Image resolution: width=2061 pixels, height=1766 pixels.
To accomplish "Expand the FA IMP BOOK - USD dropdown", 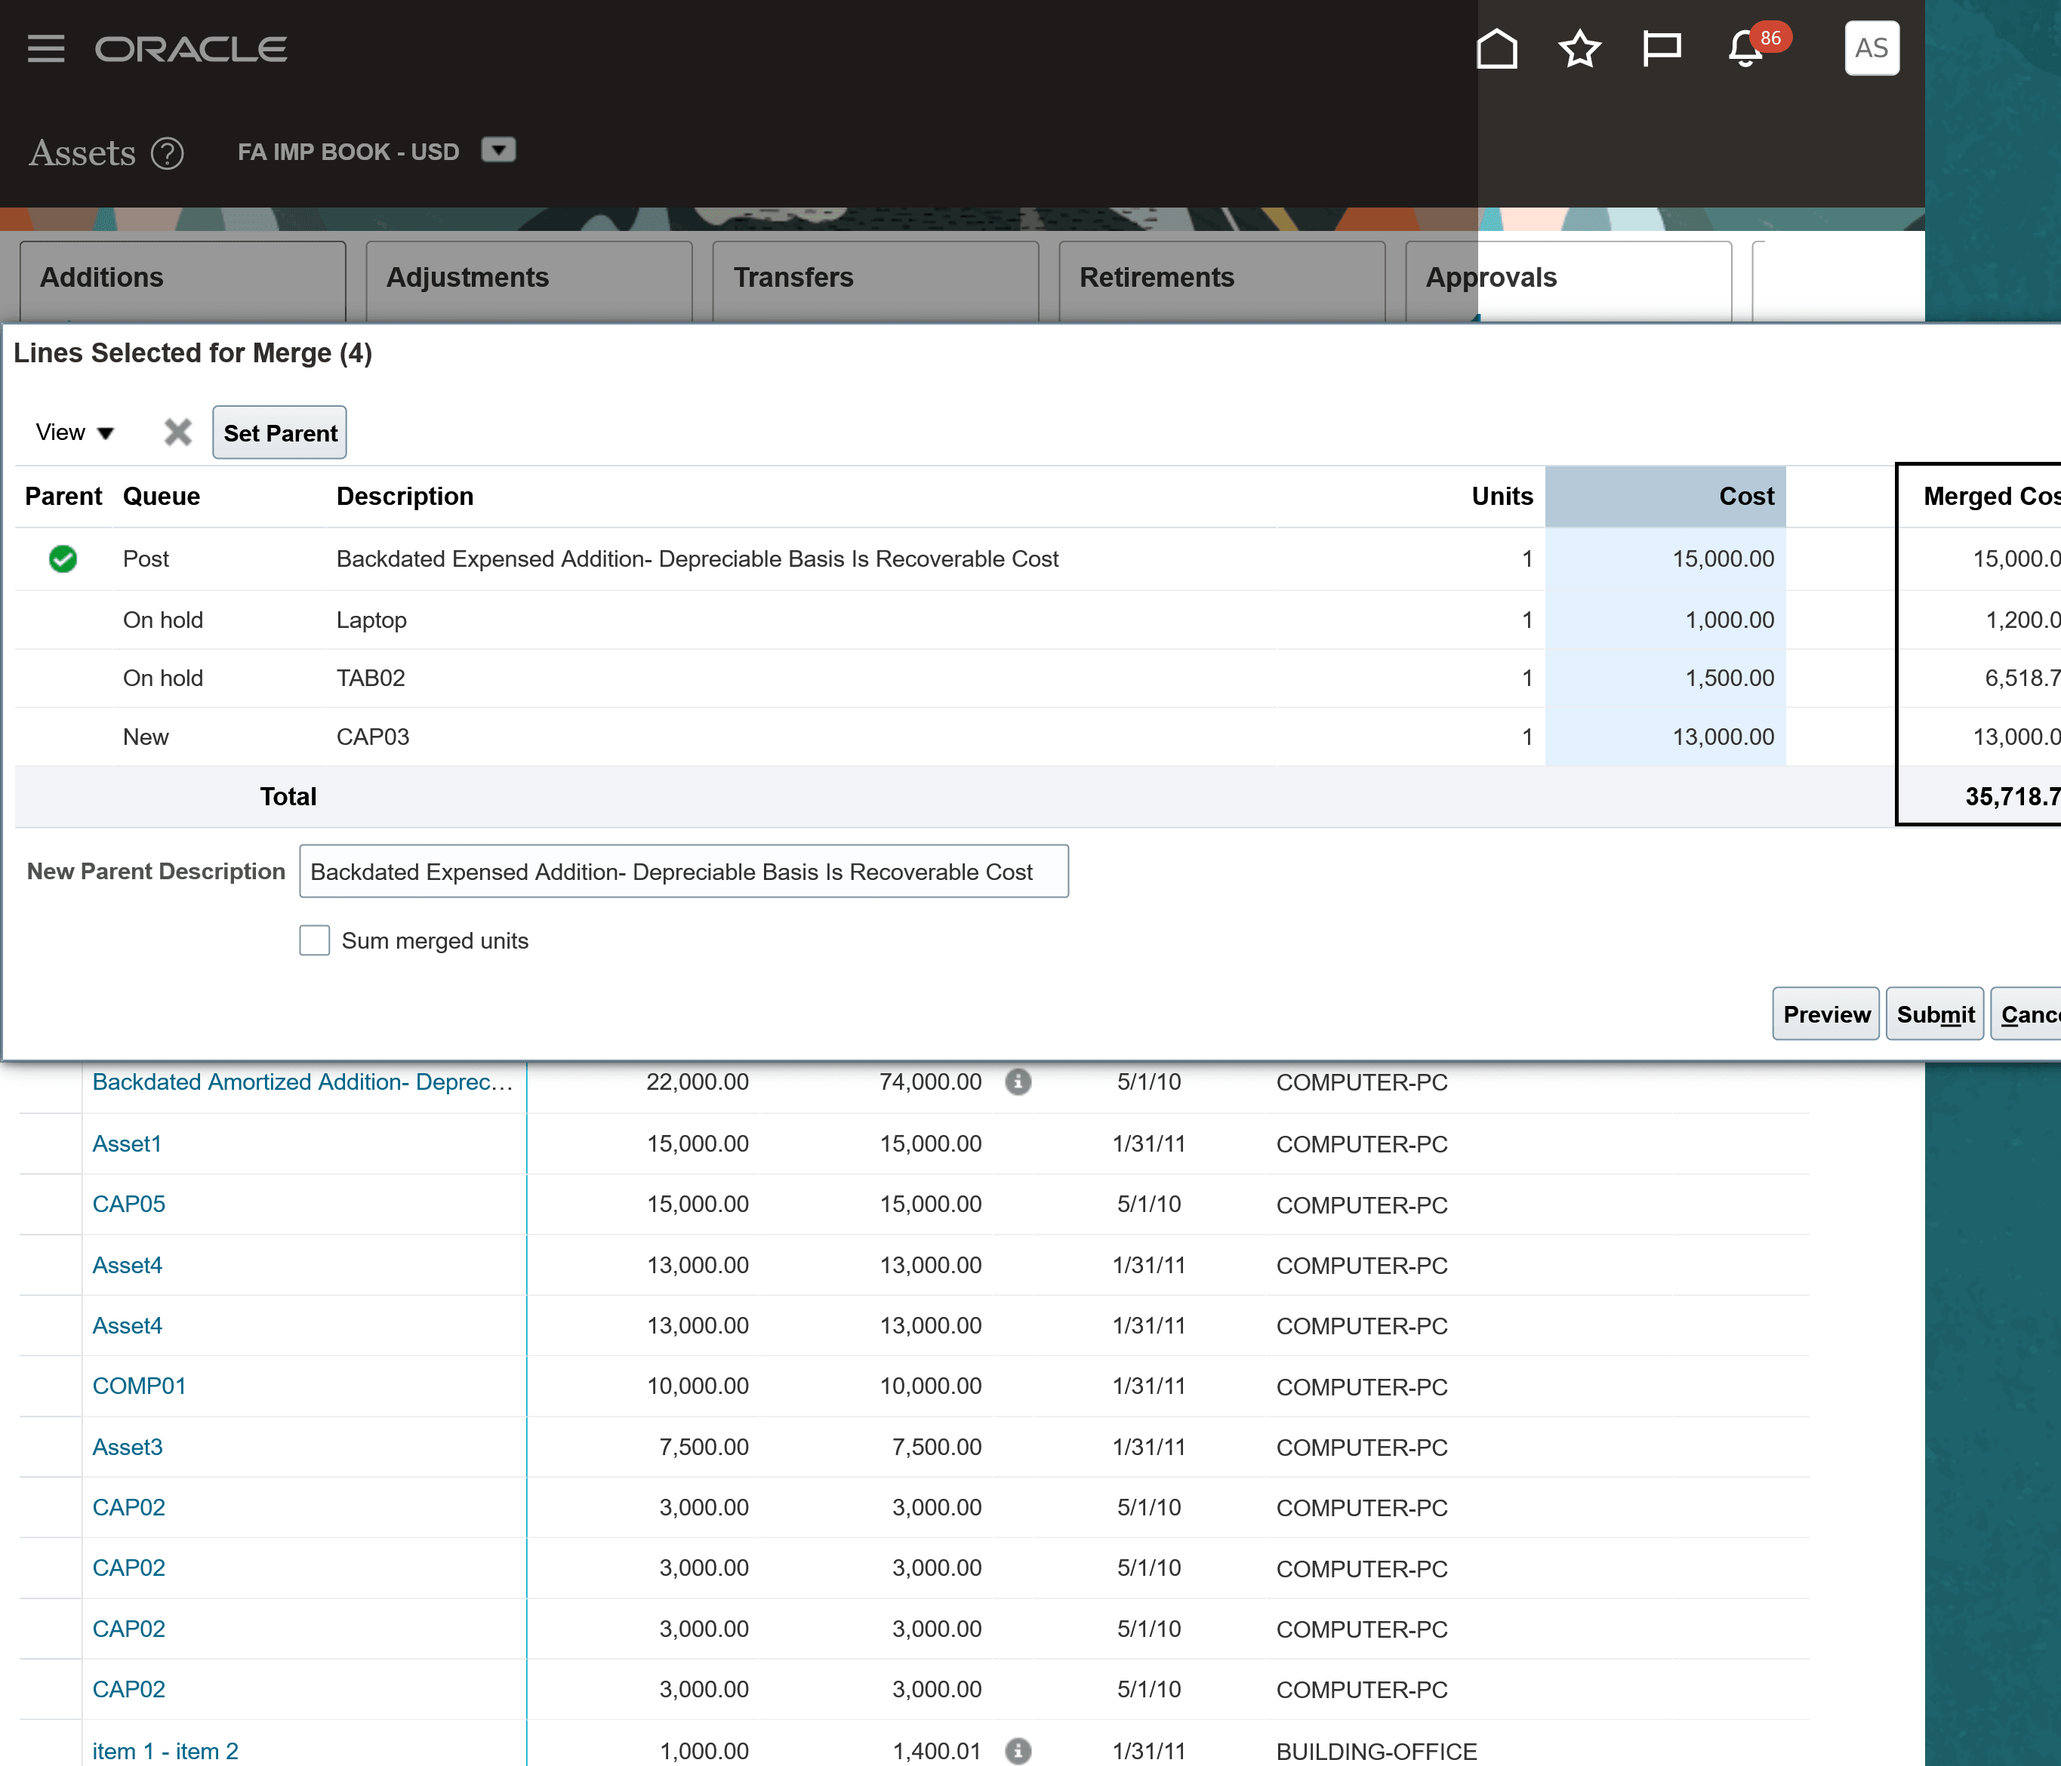I will [498, 150].
